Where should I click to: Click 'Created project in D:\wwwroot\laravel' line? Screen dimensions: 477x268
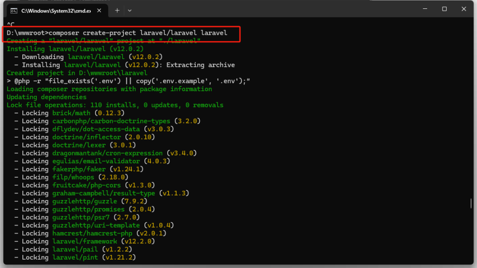pos(77,73)
